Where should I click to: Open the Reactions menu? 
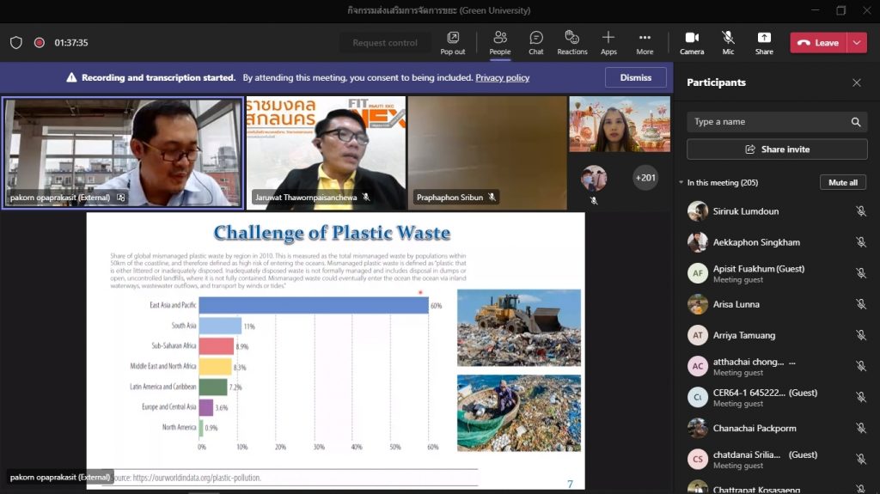[572, 38]
